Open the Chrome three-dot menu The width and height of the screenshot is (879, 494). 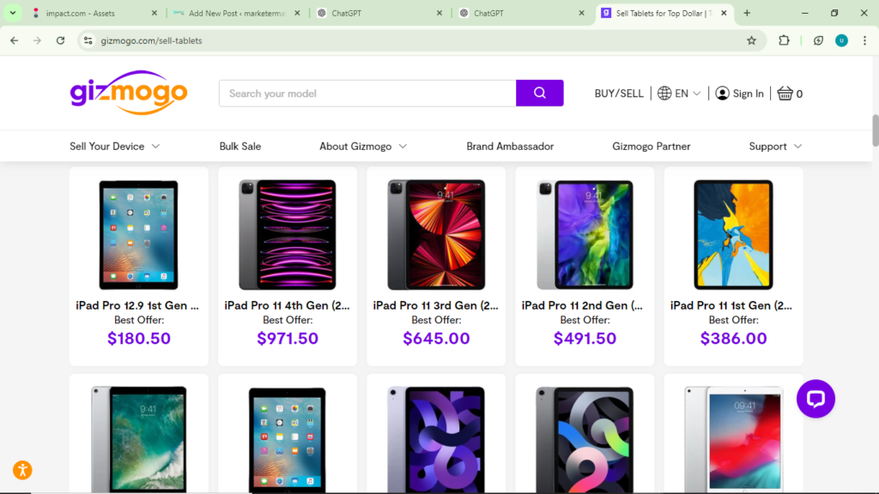pos(864,40)
